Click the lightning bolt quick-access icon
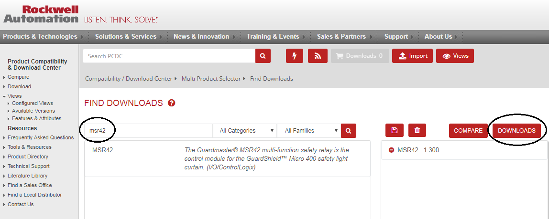 295,56
